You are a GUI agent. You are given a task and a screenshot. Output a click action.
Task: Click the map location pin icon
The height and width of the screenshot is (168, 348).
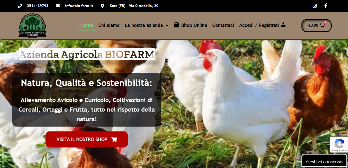tap(102, 6)
